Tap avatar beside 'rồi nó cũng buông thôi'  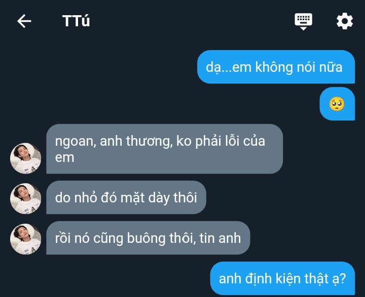point(26,239)
